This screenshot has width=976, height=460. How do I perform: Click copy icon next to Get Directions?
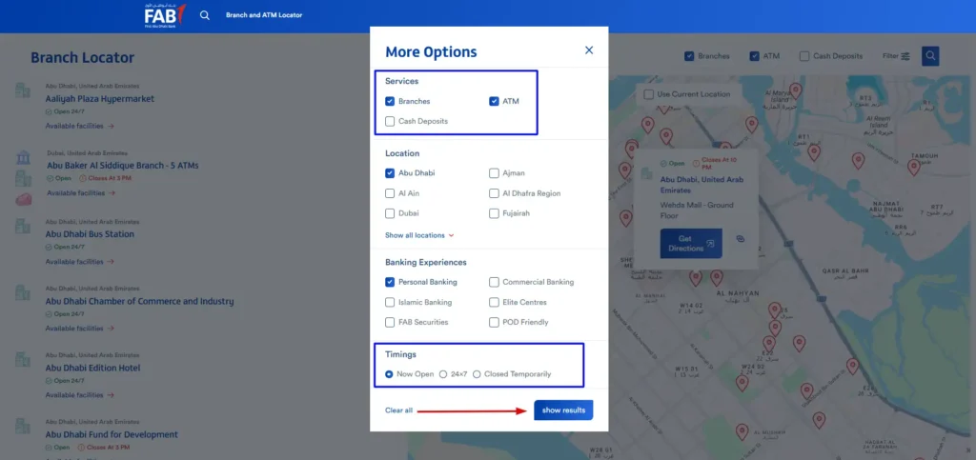(x=740, y=238)
